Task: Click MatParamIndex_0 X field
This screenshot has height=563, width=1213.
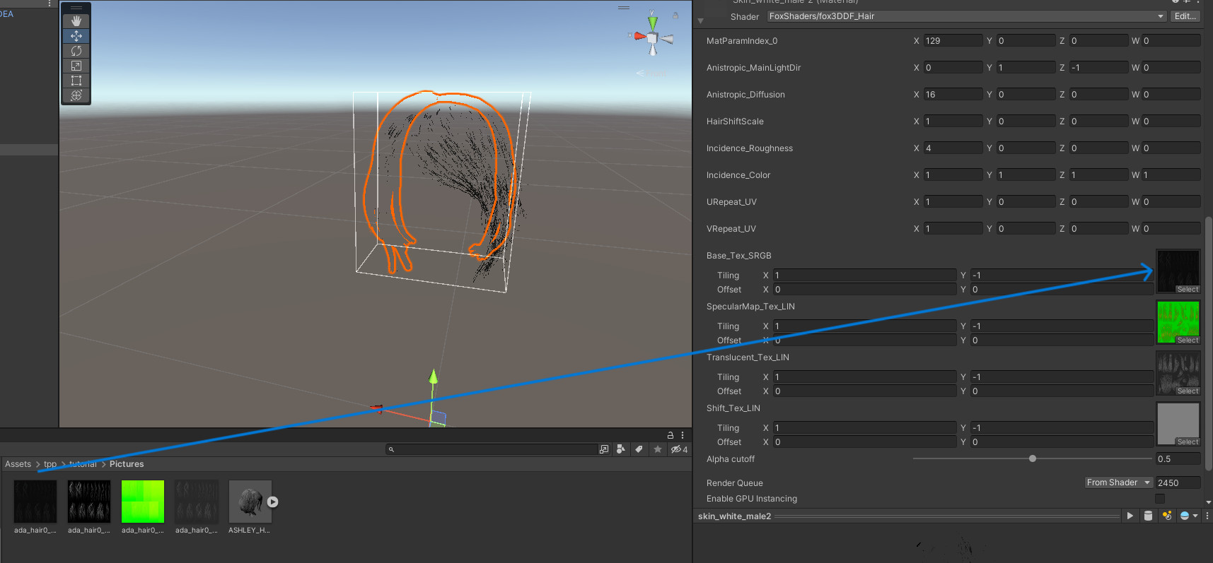Action: point(953,41)
